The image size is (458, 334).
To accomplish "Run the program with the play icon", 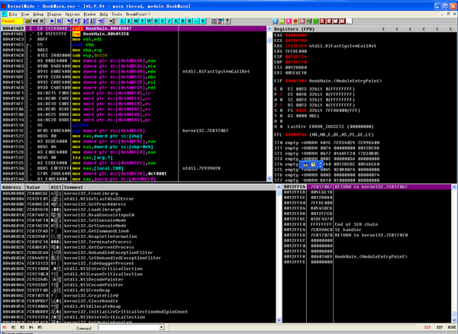I will pyautogui.click(x=52, y=21).
